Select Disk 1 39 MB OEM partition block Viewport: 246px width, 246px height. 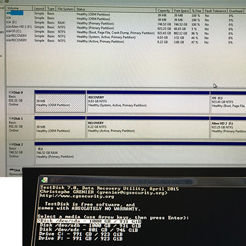point(60,127)
